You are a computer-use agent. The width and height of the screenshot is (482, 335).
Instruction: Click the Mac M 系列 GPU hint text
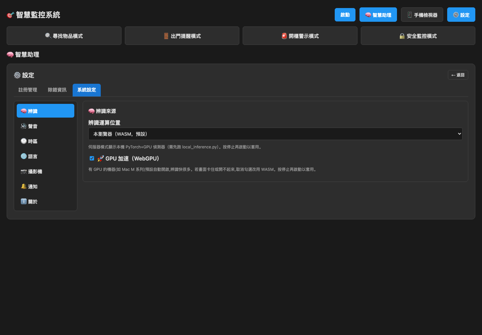[x=203, y=169]
